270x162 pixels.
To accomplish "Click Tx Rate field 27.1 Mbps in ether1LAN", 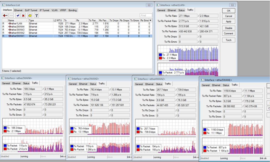I will pyautogui.click(x=188, y=16).
